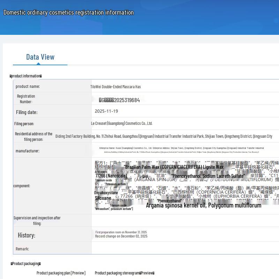The width and height of the screenshot is (279, 279).
Task: Click the 'product name:' label
Action: [x=28, y=86]
